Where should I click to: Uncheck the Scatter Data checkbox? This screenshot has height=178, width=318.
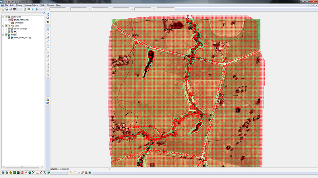(x=6, y=17)
